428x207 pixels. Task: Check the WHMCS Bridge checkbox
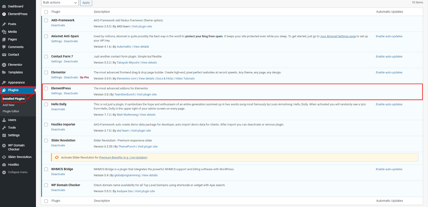click(x=46, y=169)
